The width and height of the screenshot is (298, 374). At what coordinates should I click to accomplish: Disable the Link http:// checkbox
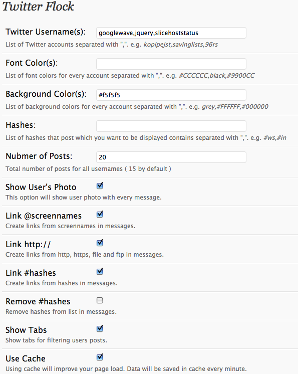(x=100, y=243)
